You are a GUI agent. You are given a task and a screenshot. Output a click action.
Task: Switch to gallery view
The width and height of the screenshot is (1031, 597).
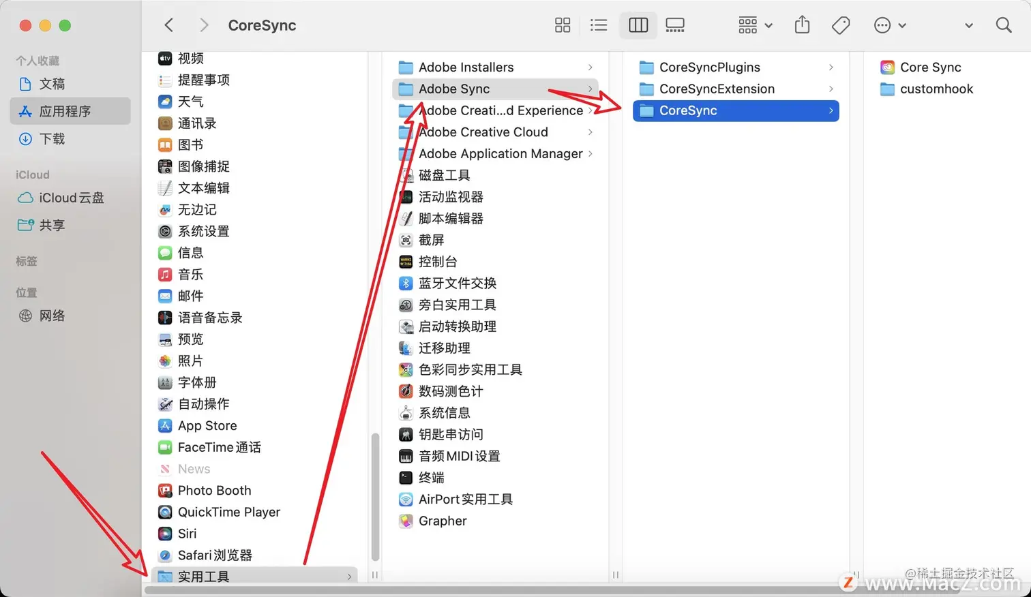675,25
